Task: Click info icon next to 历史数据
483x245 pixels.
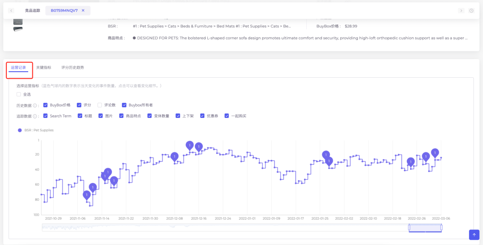Action: [36, 105]
